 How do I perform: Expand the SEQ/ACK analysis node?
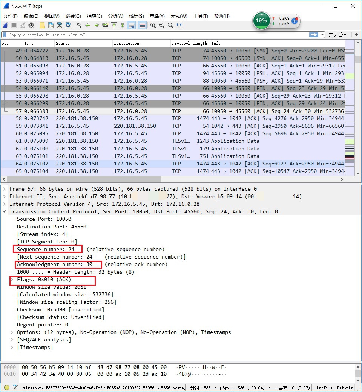tap(12, 340)
